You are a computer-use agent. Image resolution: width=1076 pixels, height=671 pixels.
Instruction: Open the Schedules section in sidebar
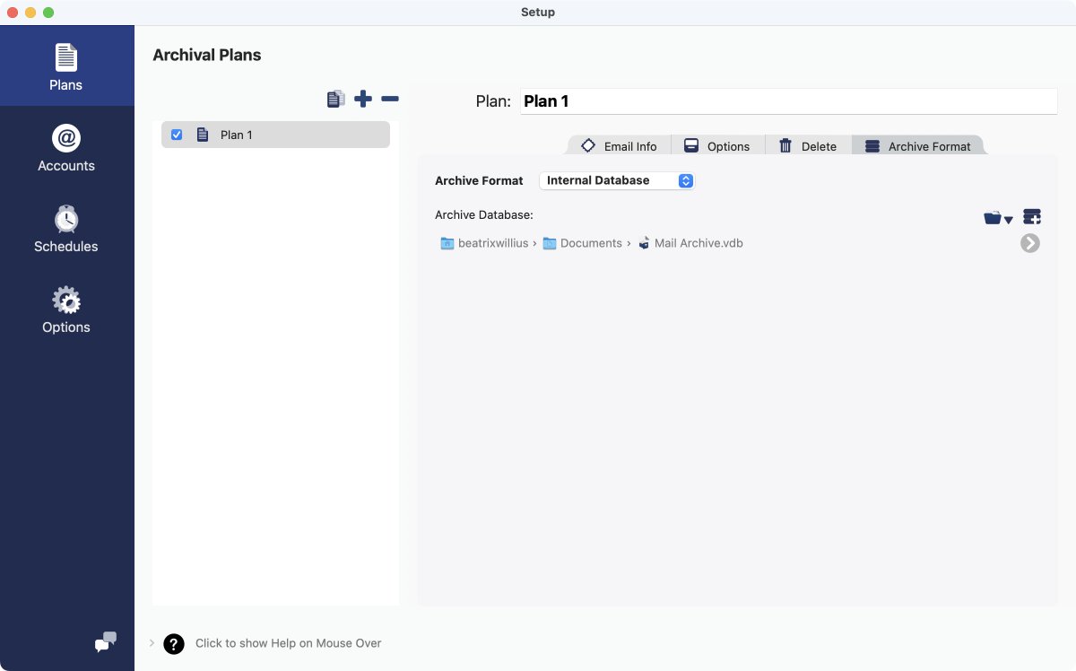point(66,229)
